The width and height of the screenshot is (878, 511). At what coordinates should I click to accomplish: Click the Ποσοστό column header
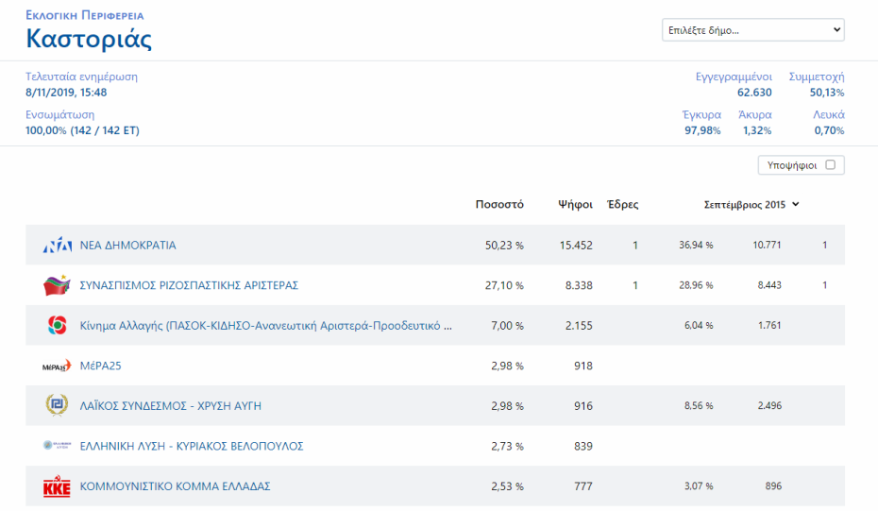(499, 204)
